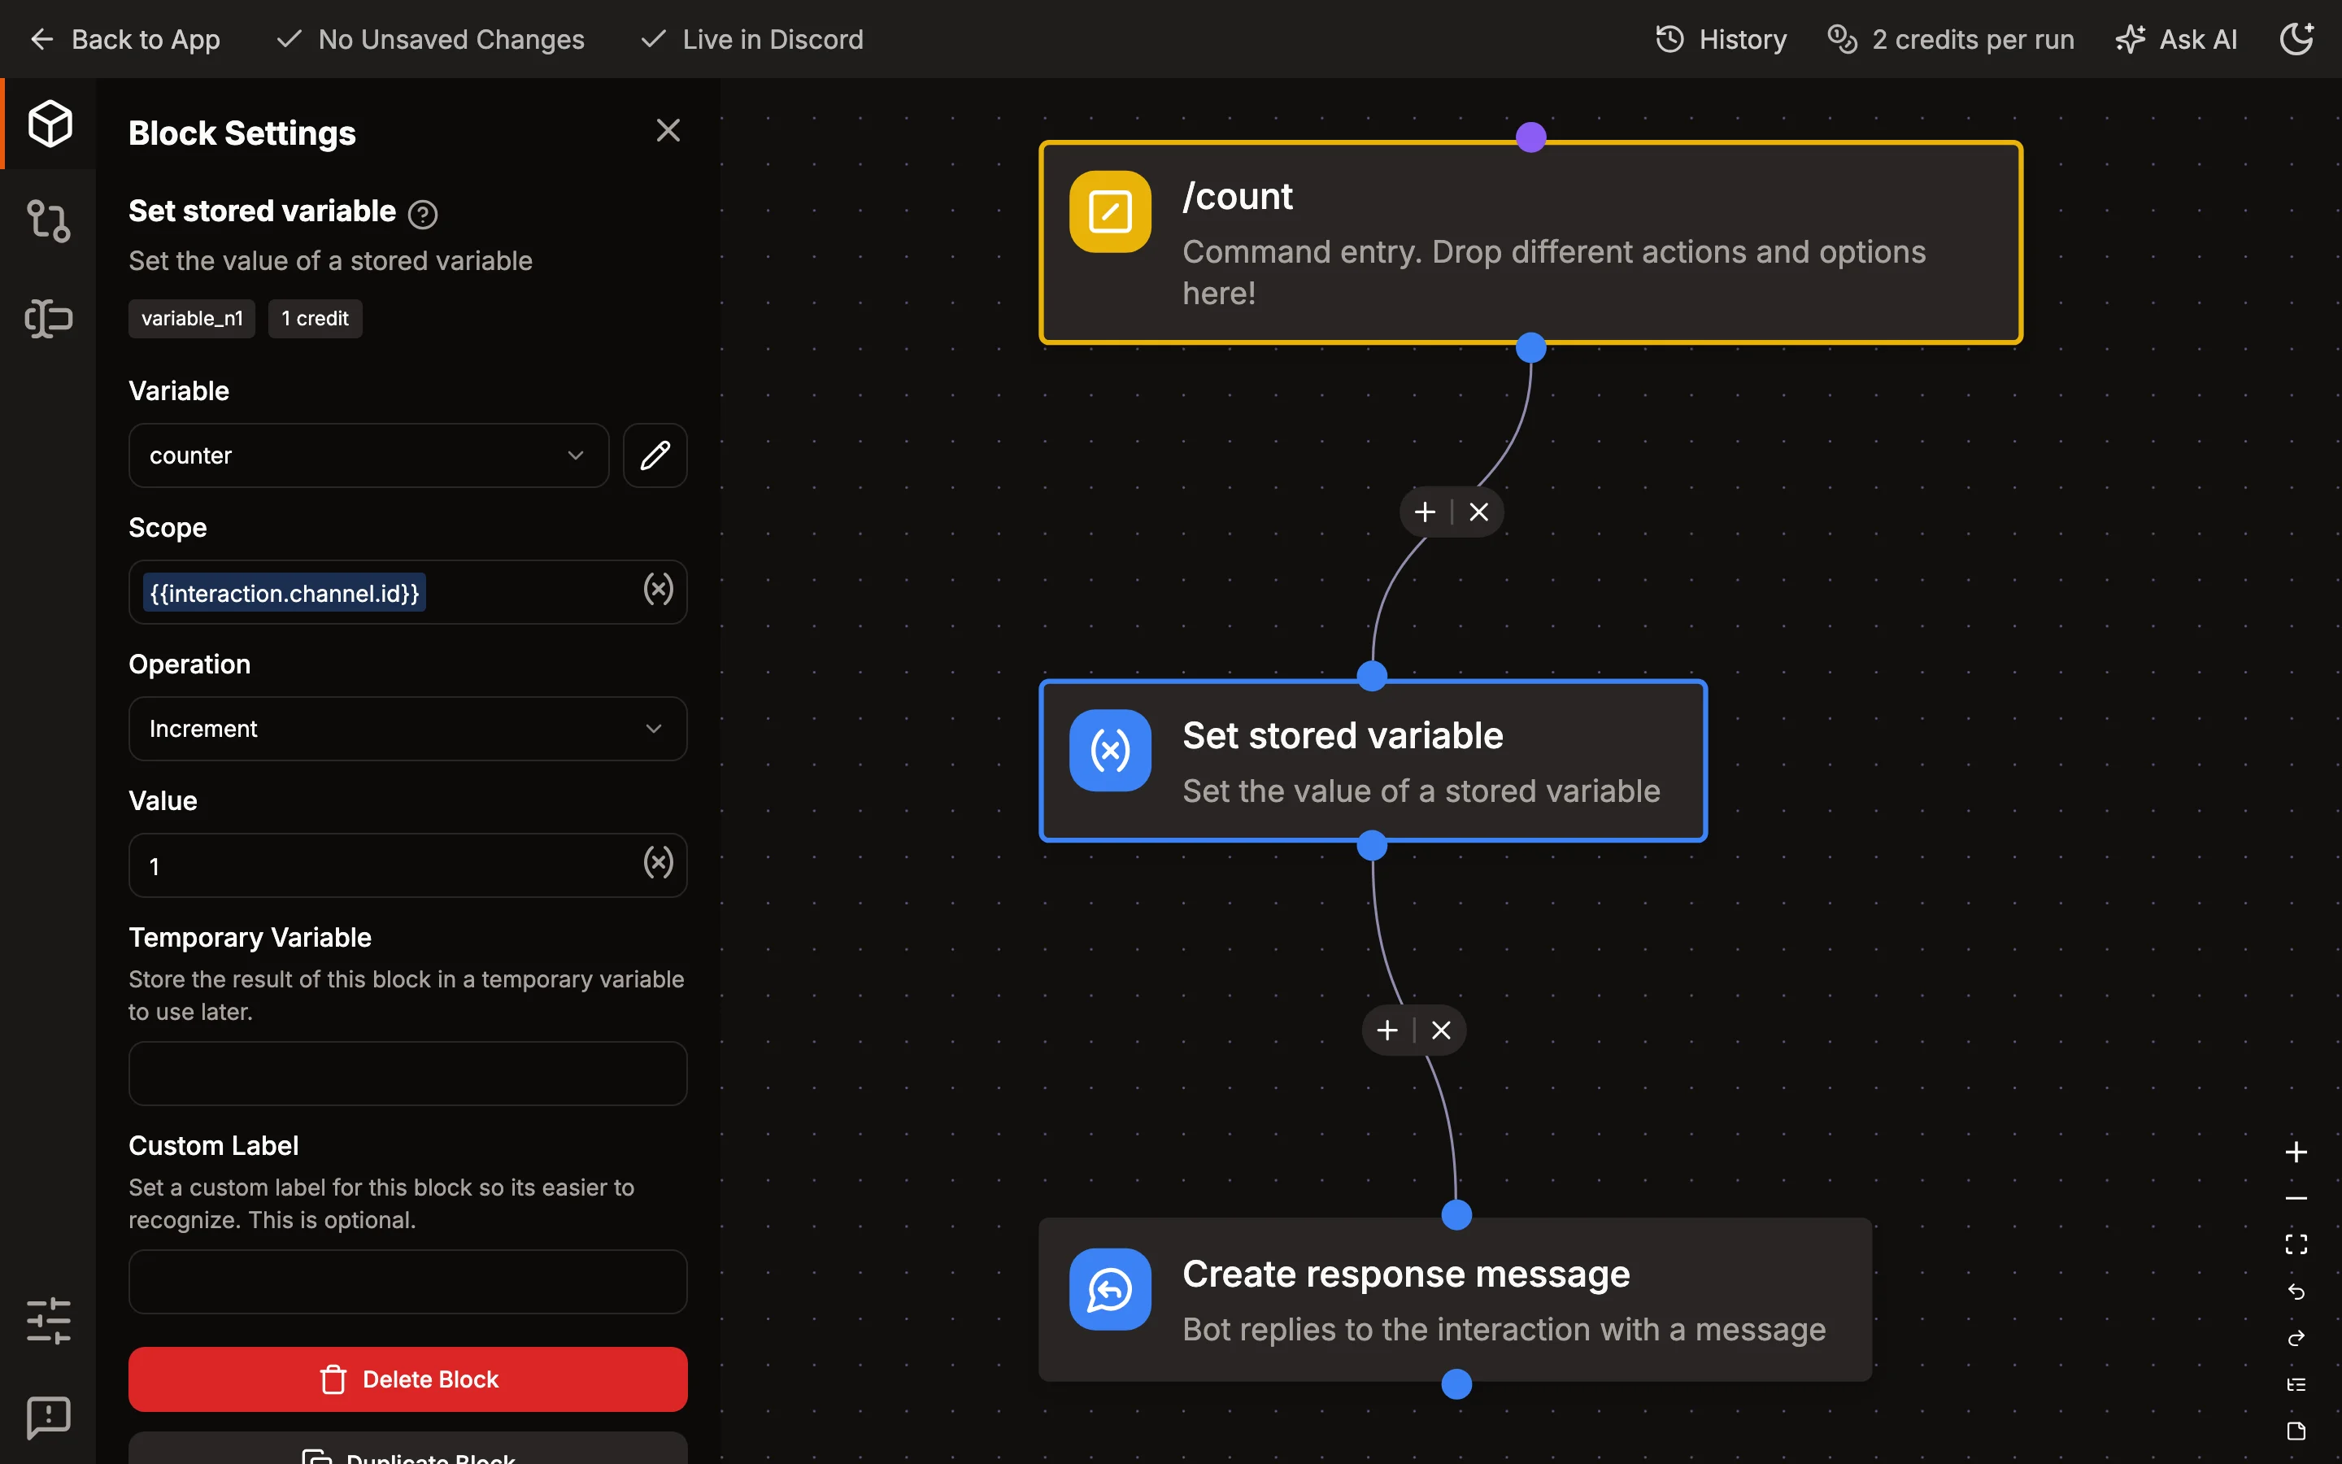The height and width of the screenshot is (1464, 2342).
Task: Insert variable in the Scope field
Action: click(658, 590)
